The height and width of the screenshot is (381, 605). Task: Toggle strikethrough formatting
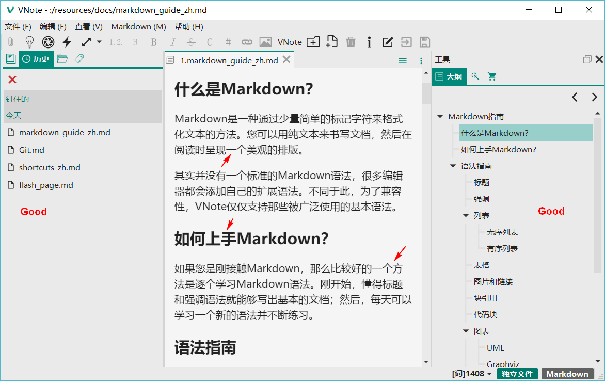[191, 42]
